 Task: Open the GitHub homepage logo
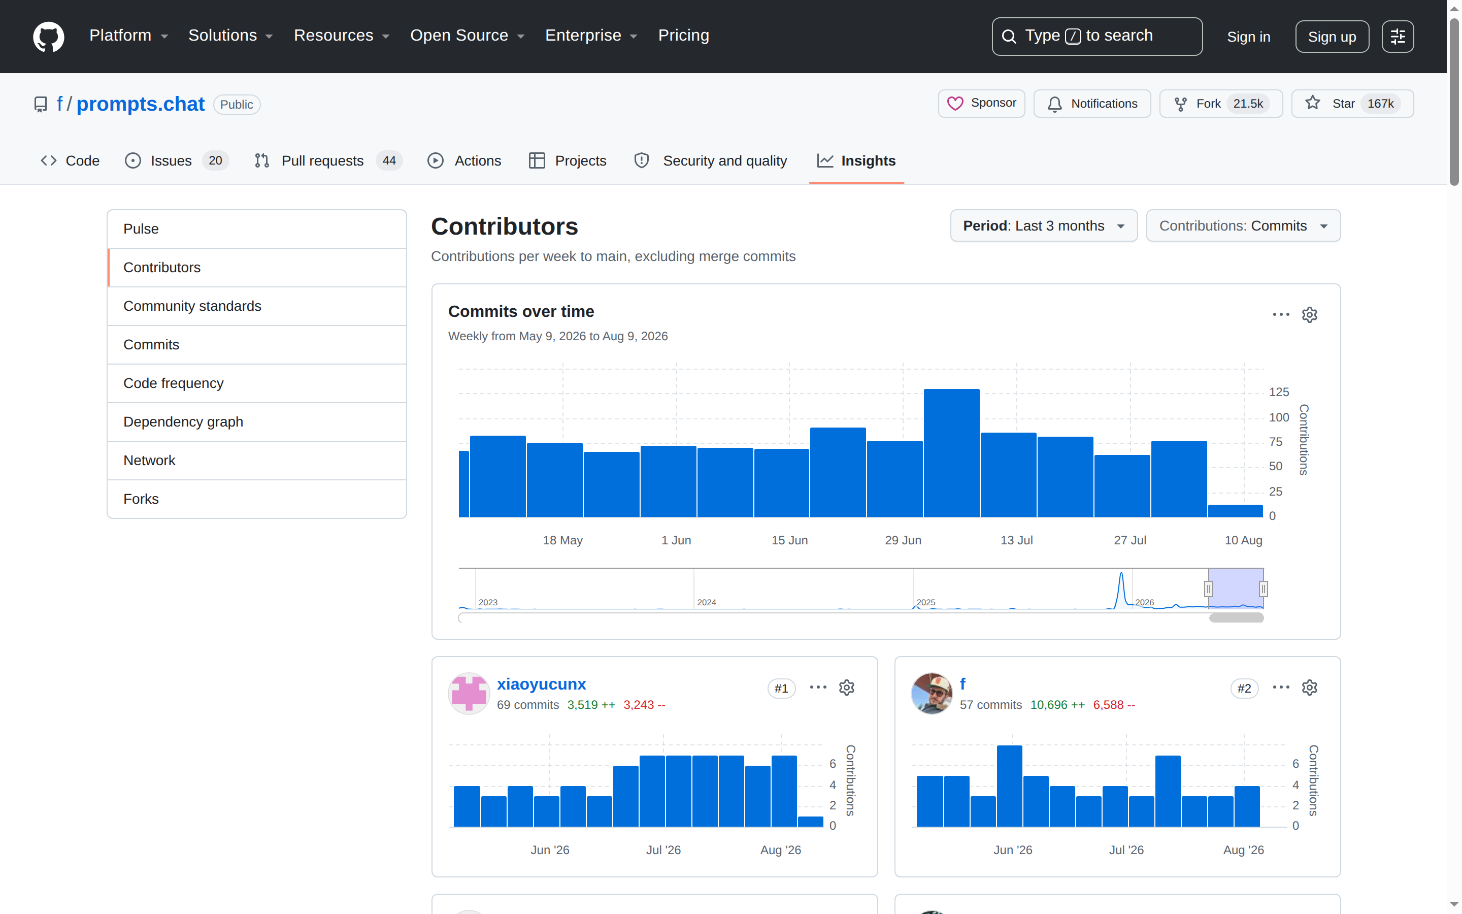[x=48, y=36]
